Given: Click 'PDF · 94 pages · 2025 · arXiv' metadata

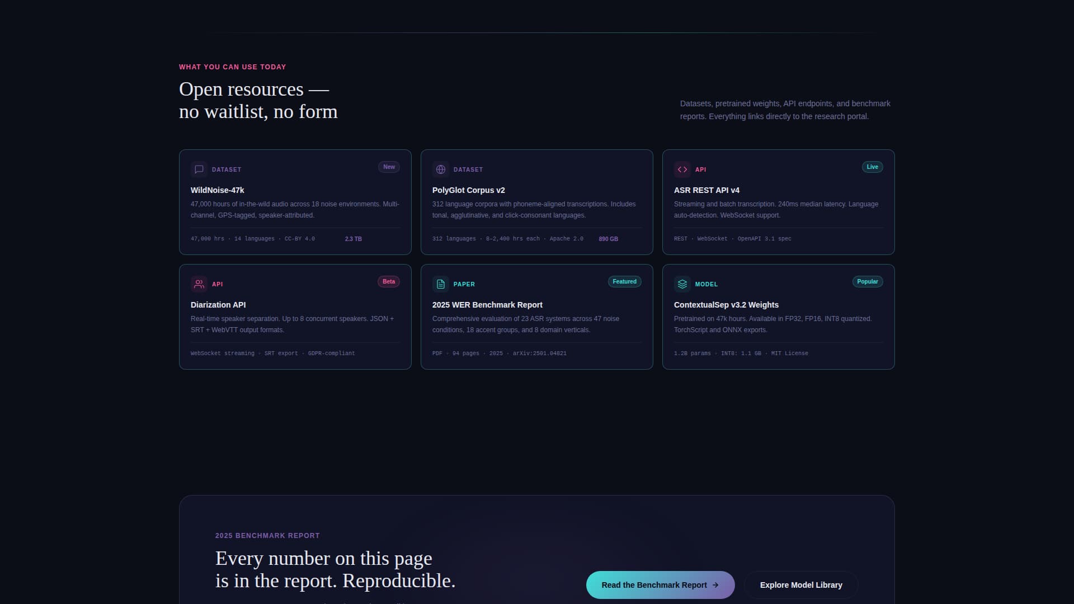Looking at the screenshot, I should [499, 353].
